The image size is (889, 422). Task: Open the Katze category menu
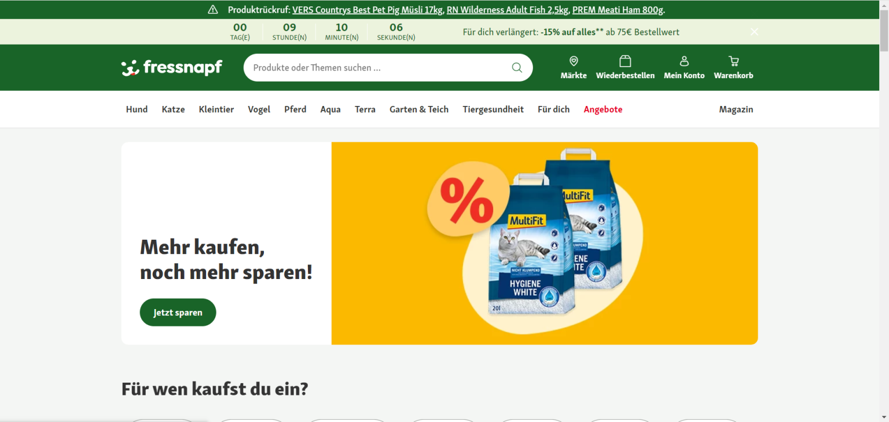pos(173,109)
